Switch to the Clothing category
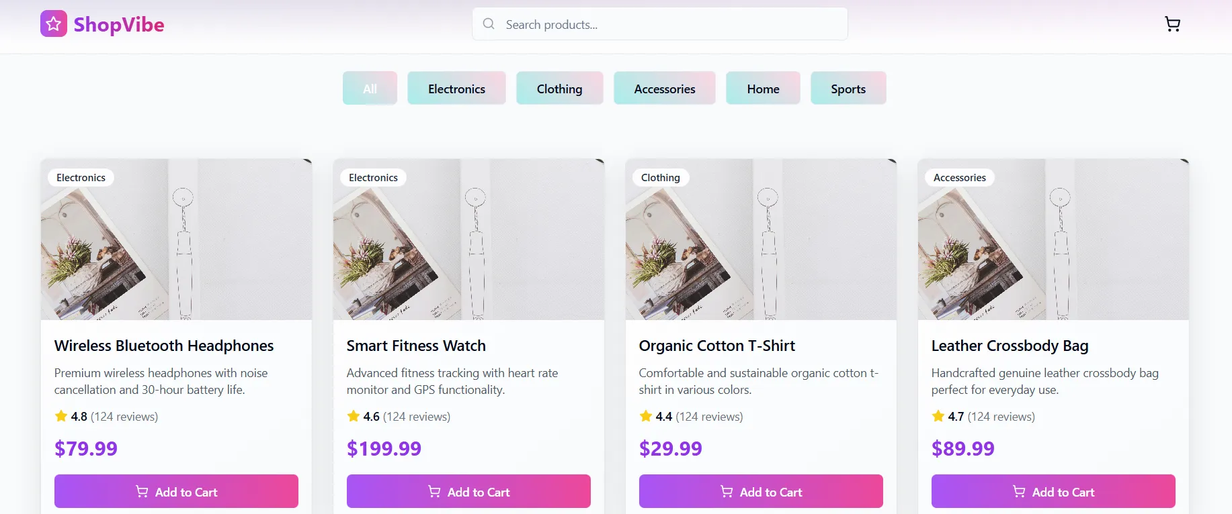The image size is (1232, 514). click(559, 89)
